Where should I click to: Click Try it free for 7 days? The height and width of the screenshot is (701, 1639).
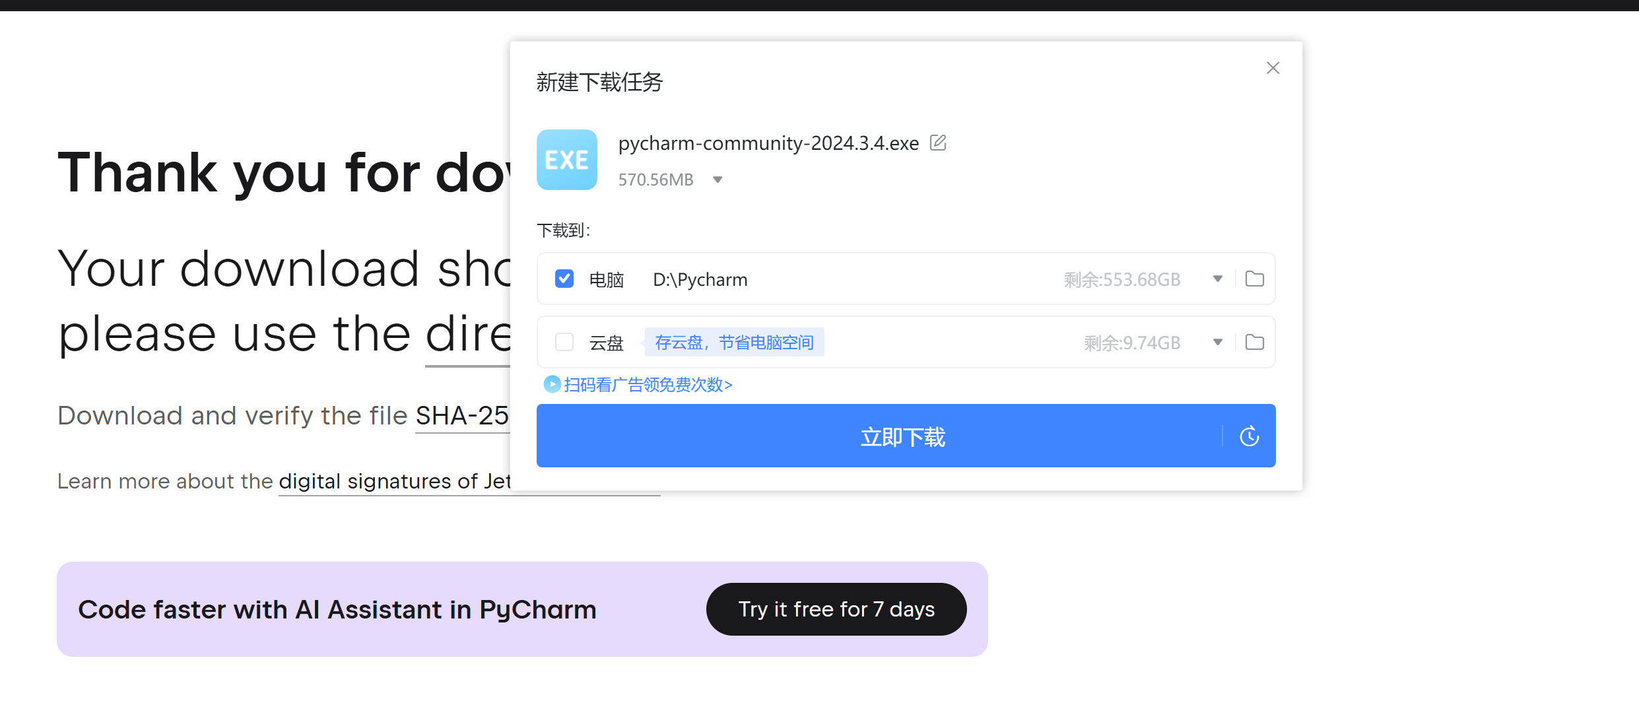click(836, 609)
